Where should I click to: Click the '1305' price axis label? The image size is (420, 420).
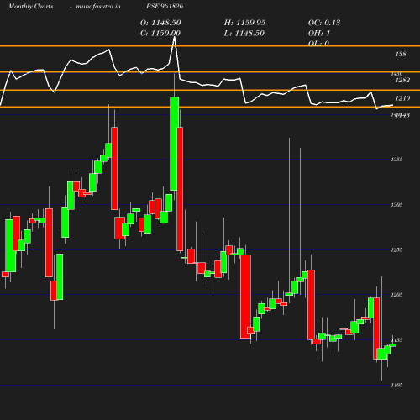click(396, 205)
